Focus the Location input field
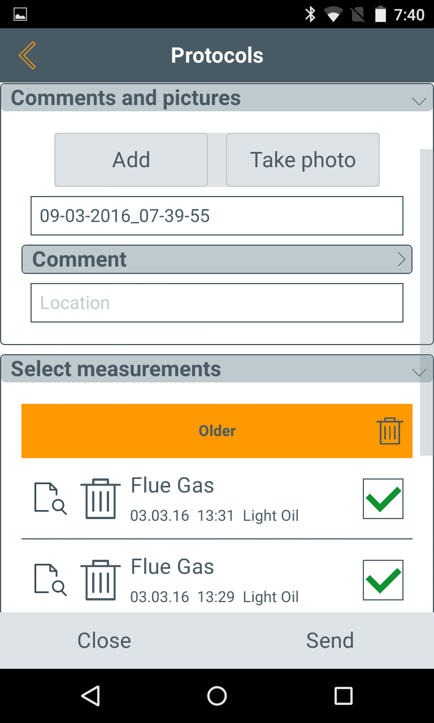The image size is (434, 723). 217,303
